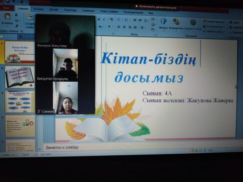
Task: Open the Shape Effects (Эффекты фигур) dropdown
Action: point(214,32)
